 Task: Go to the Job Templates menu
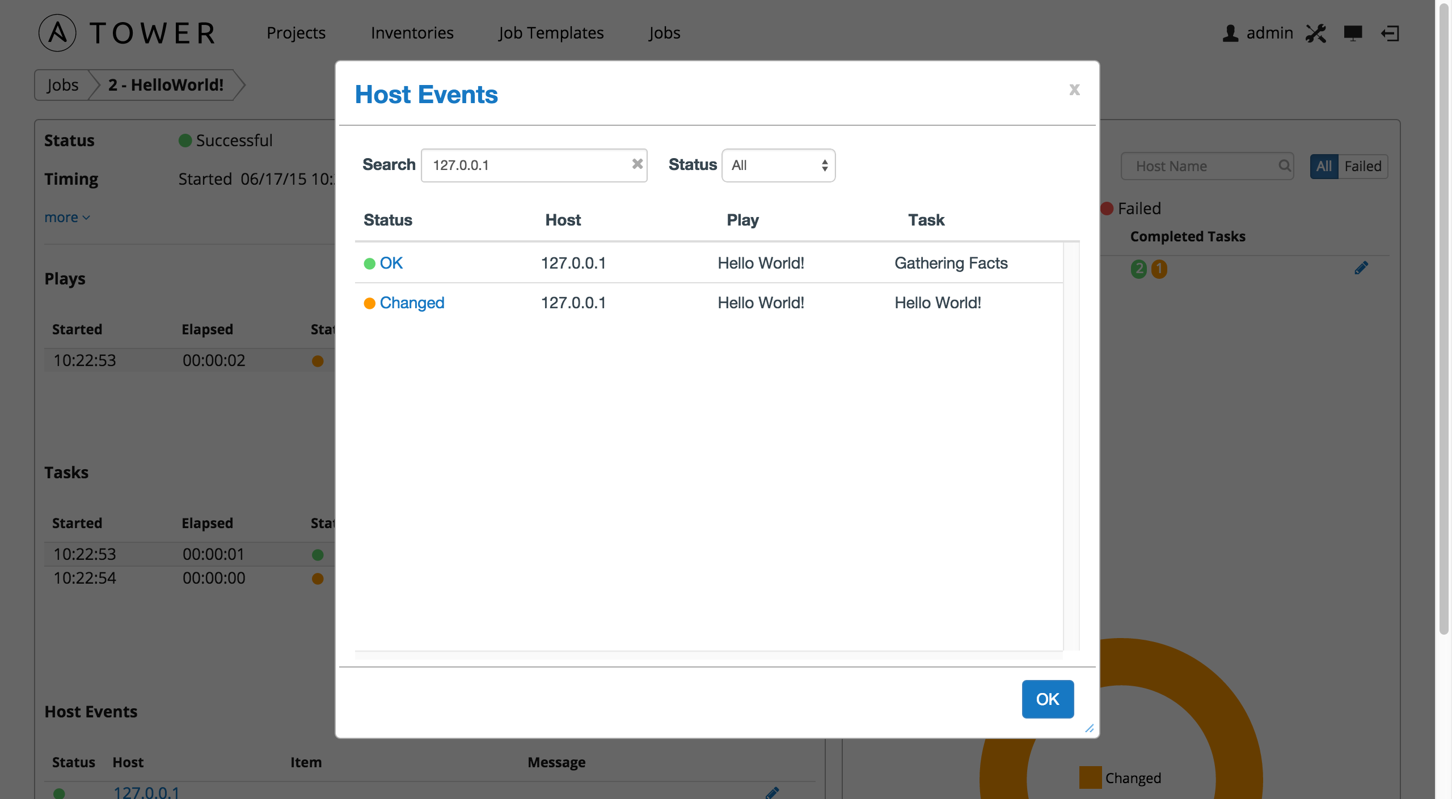[x=551, y=33]
